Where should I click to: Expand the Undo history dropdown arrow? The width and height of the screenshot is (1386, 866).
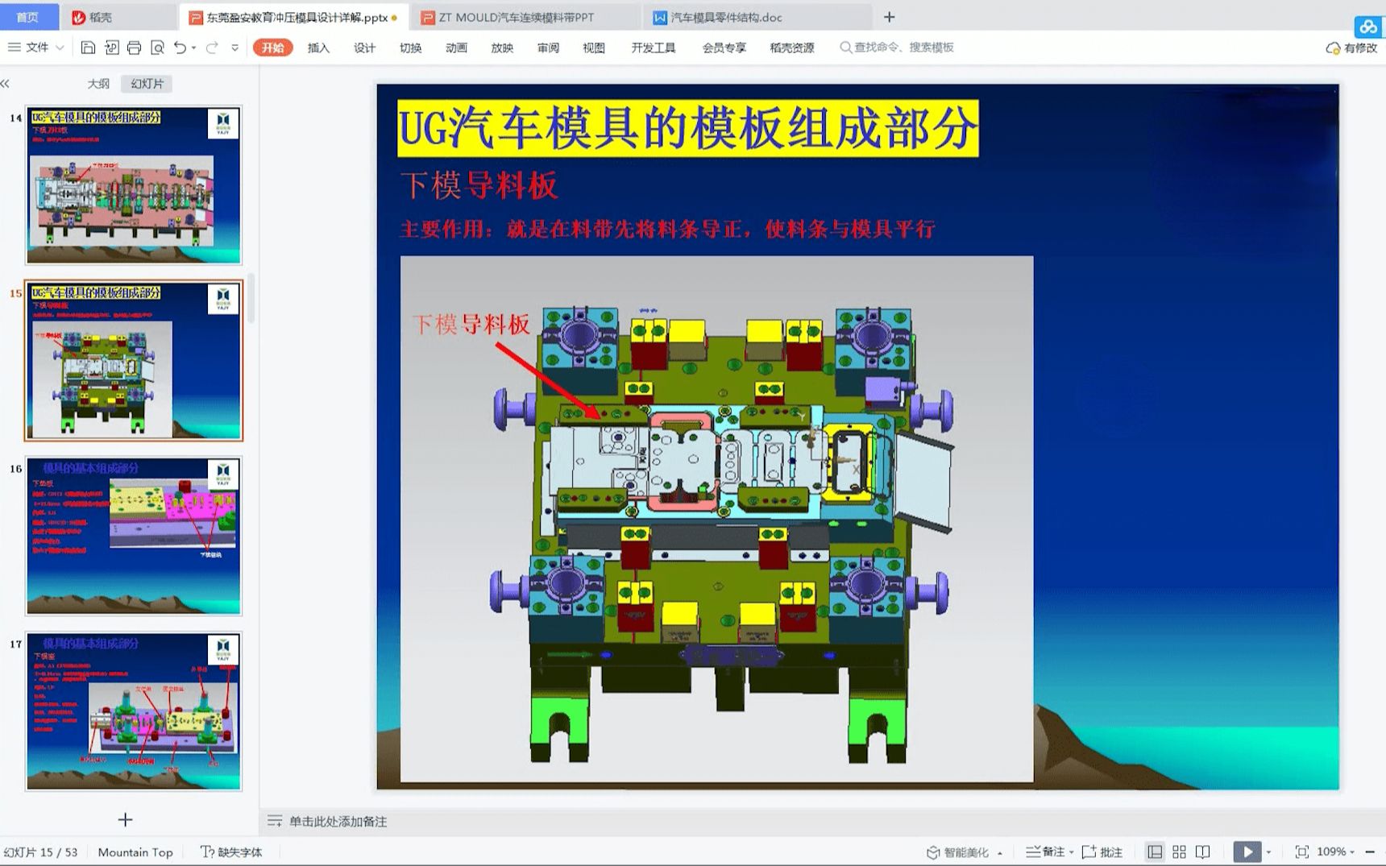(193, 48)
